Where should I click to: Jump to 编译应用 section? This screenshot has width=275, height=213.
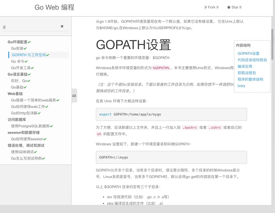245,67
